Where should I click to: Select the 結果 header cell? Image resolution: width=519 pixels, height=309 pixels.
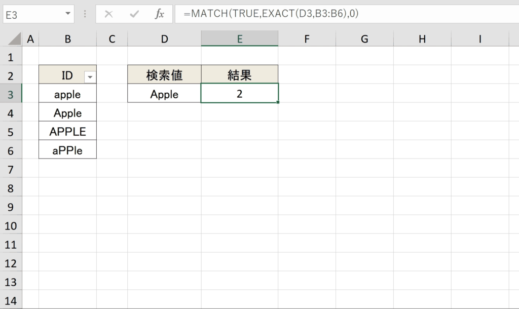(x=240, y=74)
